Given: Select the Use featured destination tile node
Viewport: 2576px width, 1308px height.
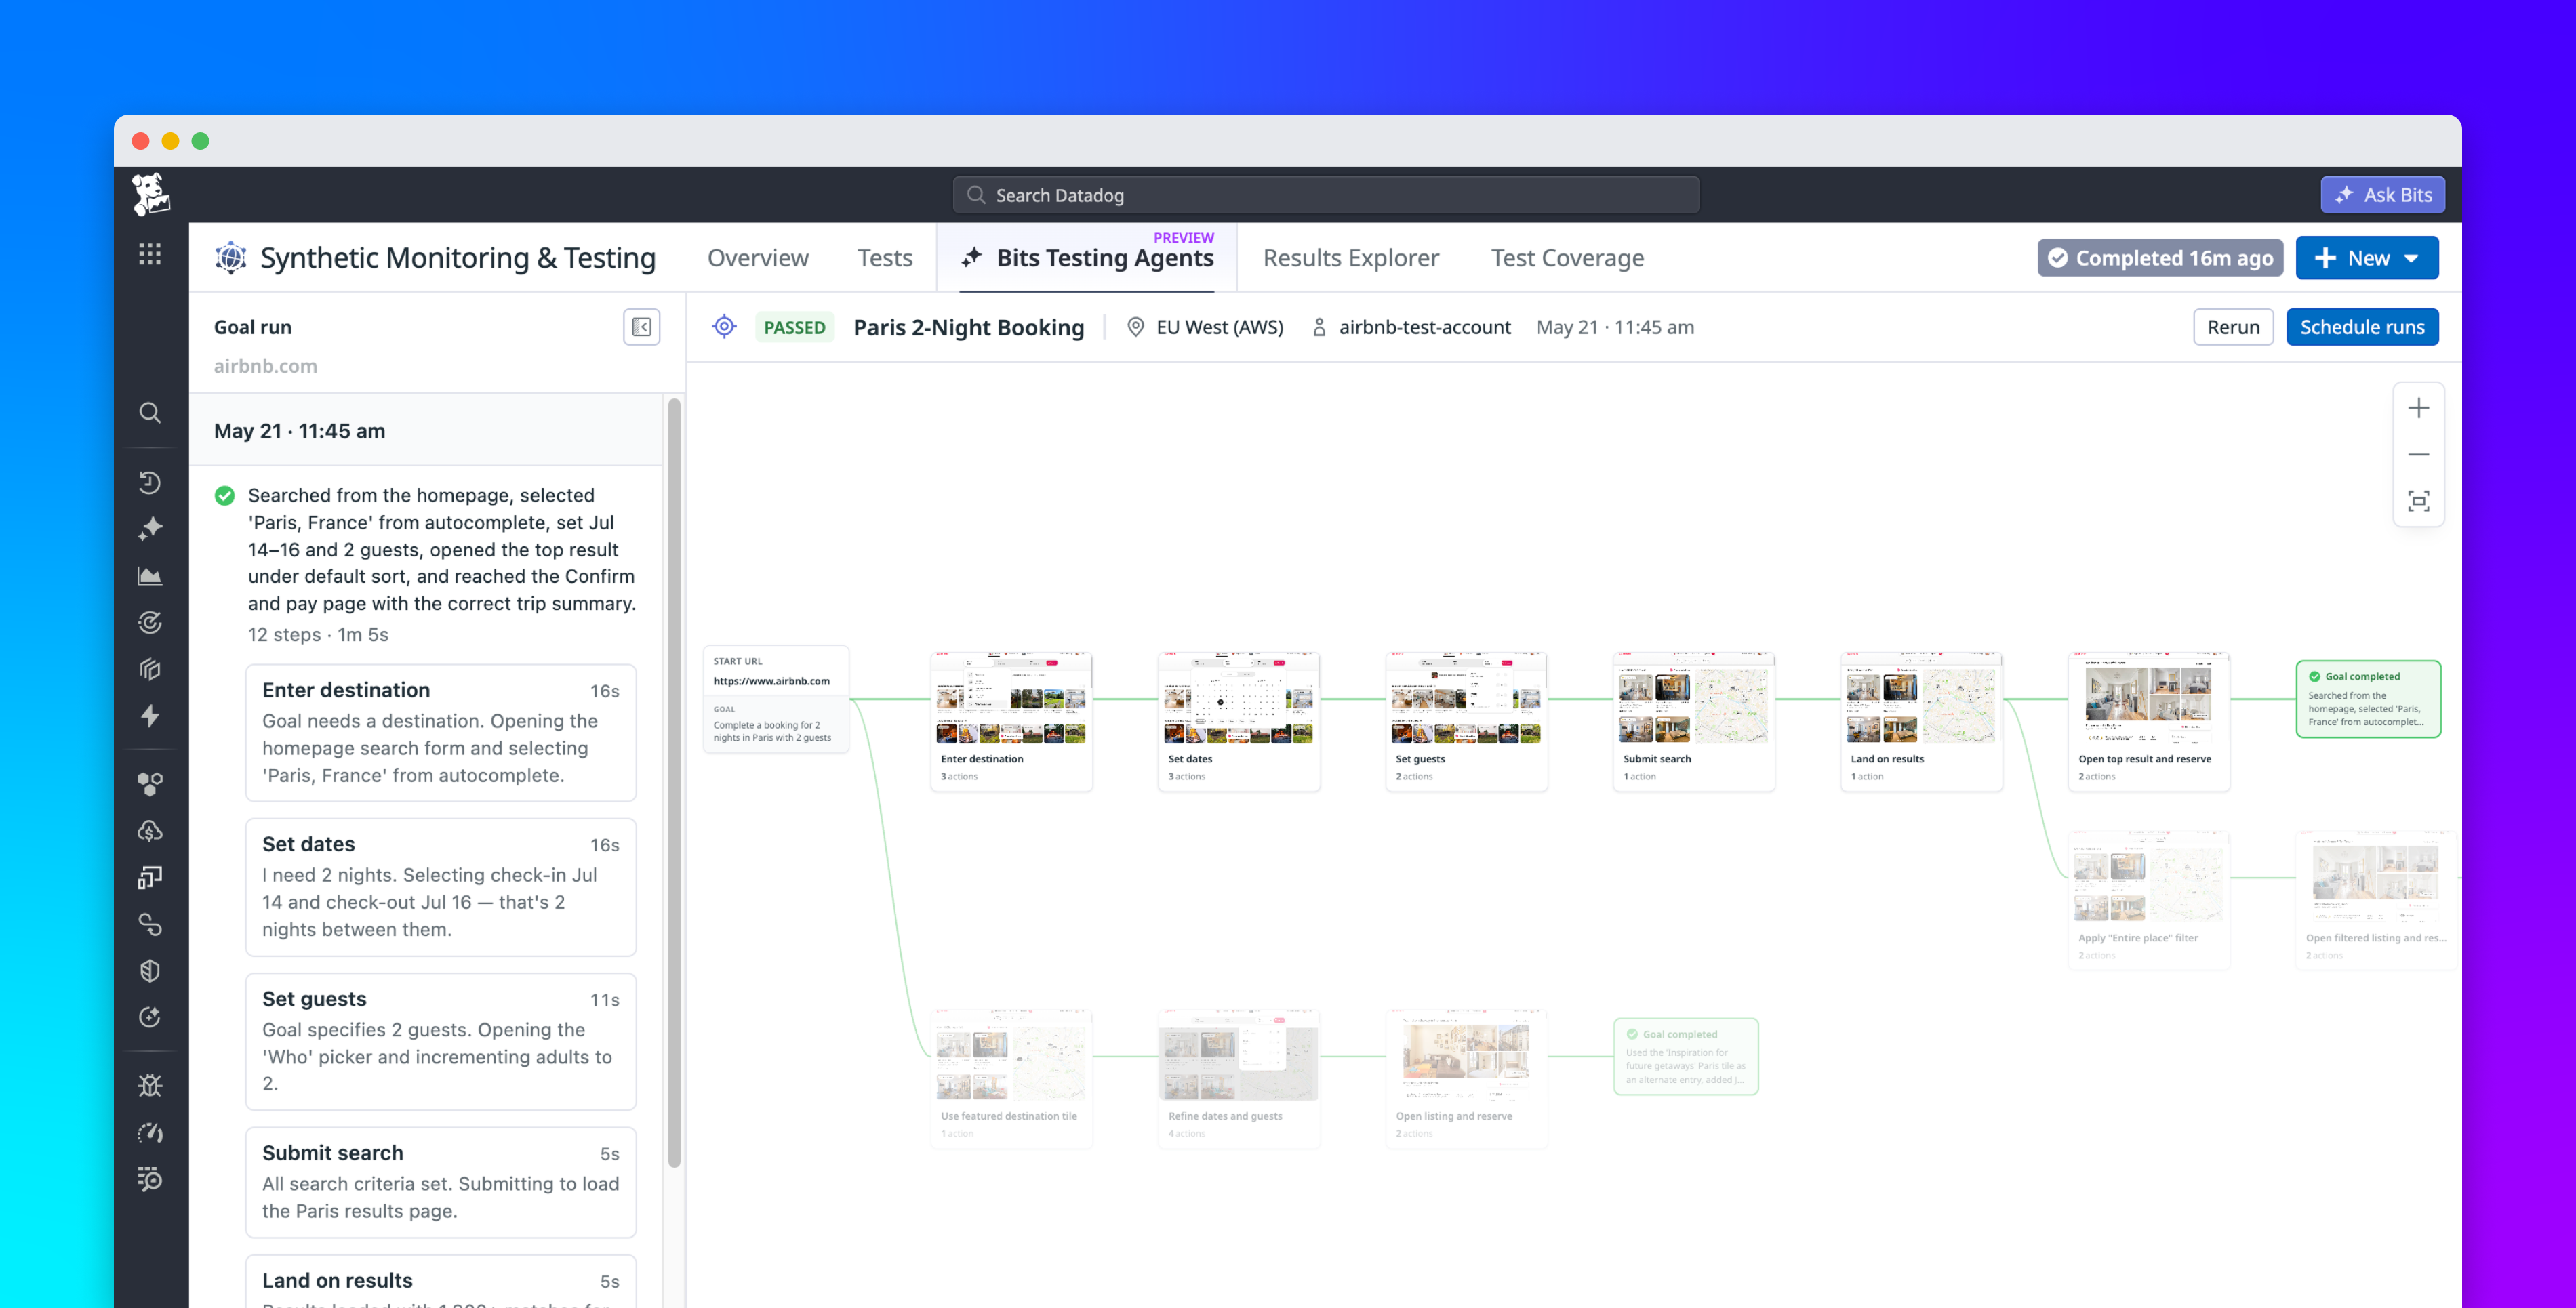Looking at the screenshot, I should click(1011, 1078).
